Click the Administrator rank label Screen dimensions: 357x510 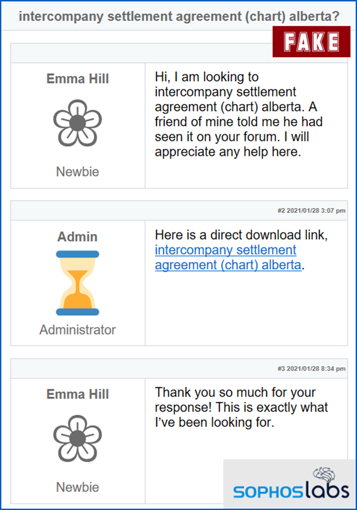click(77, 330)
